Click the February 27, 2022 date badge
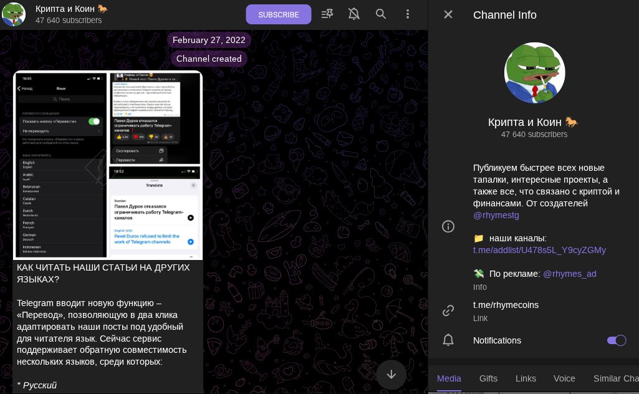 (209, 40)
